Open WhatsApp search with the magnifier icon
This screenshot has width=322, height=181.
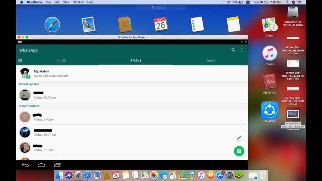[x=233, y=50]
